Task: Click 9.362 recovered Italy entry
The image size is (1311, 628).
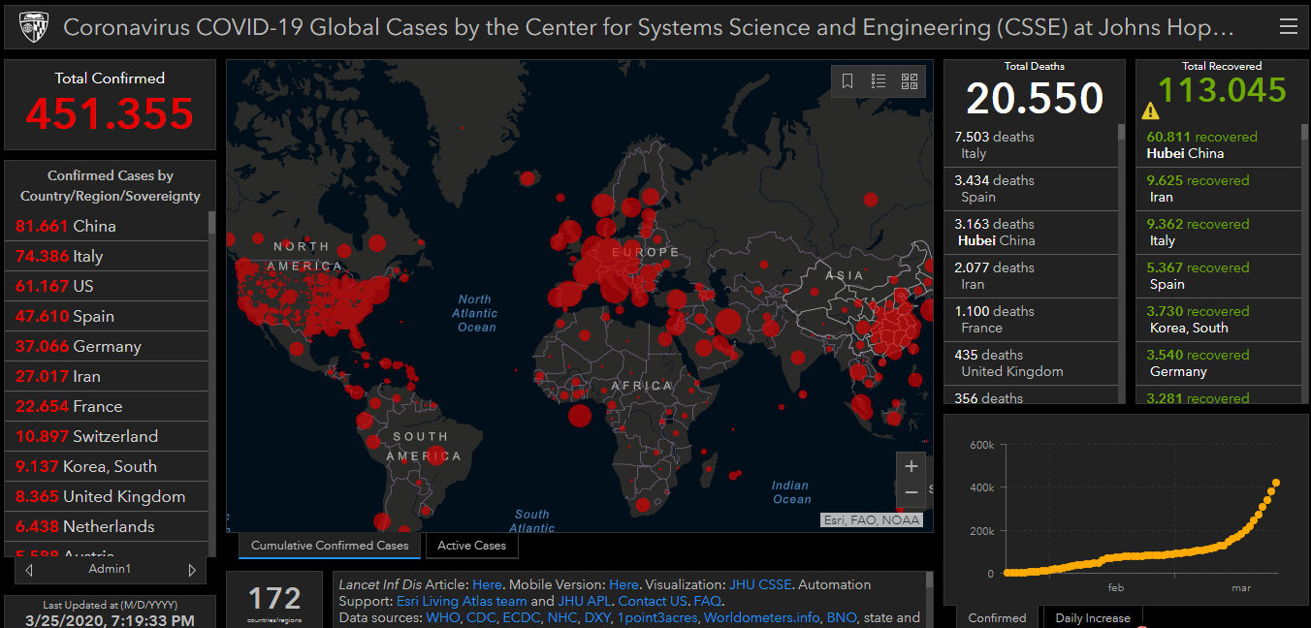Action: point(1219,233)
